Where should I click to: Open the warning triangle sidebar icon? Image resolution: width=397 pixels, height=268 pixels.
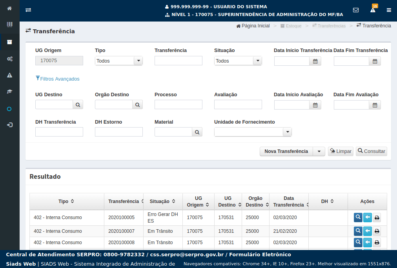tap(9, 75)
